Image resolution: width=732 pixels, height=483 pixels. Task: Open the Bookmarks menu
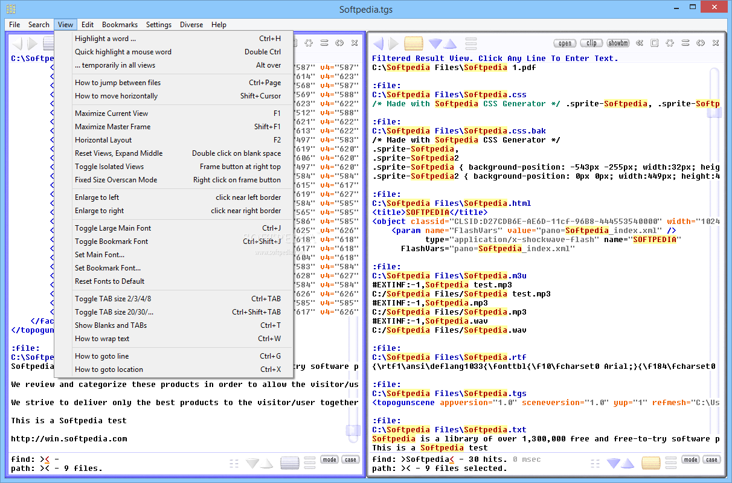point(120,25)
